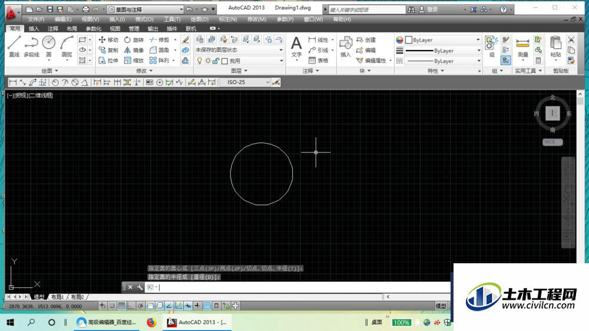The width and height of the screenshot is (589, 331).
Task: Open the ByLayer lineweight dropdown
Action: click(443, 50)
